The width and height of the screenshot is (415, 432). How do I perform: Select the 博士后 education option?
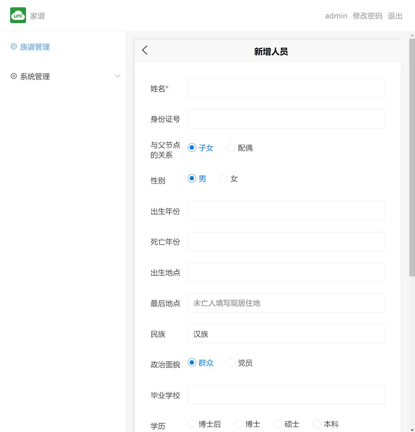[x=192, y=424]
